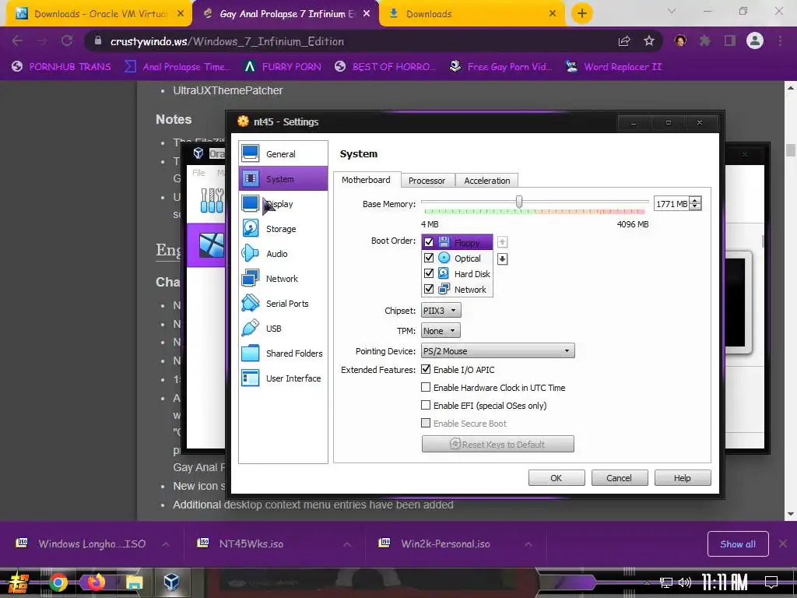This screenshot has width=797, height=598.
Task: Enable EFI (special OSes only) checkbox
Action: (426, 405)
